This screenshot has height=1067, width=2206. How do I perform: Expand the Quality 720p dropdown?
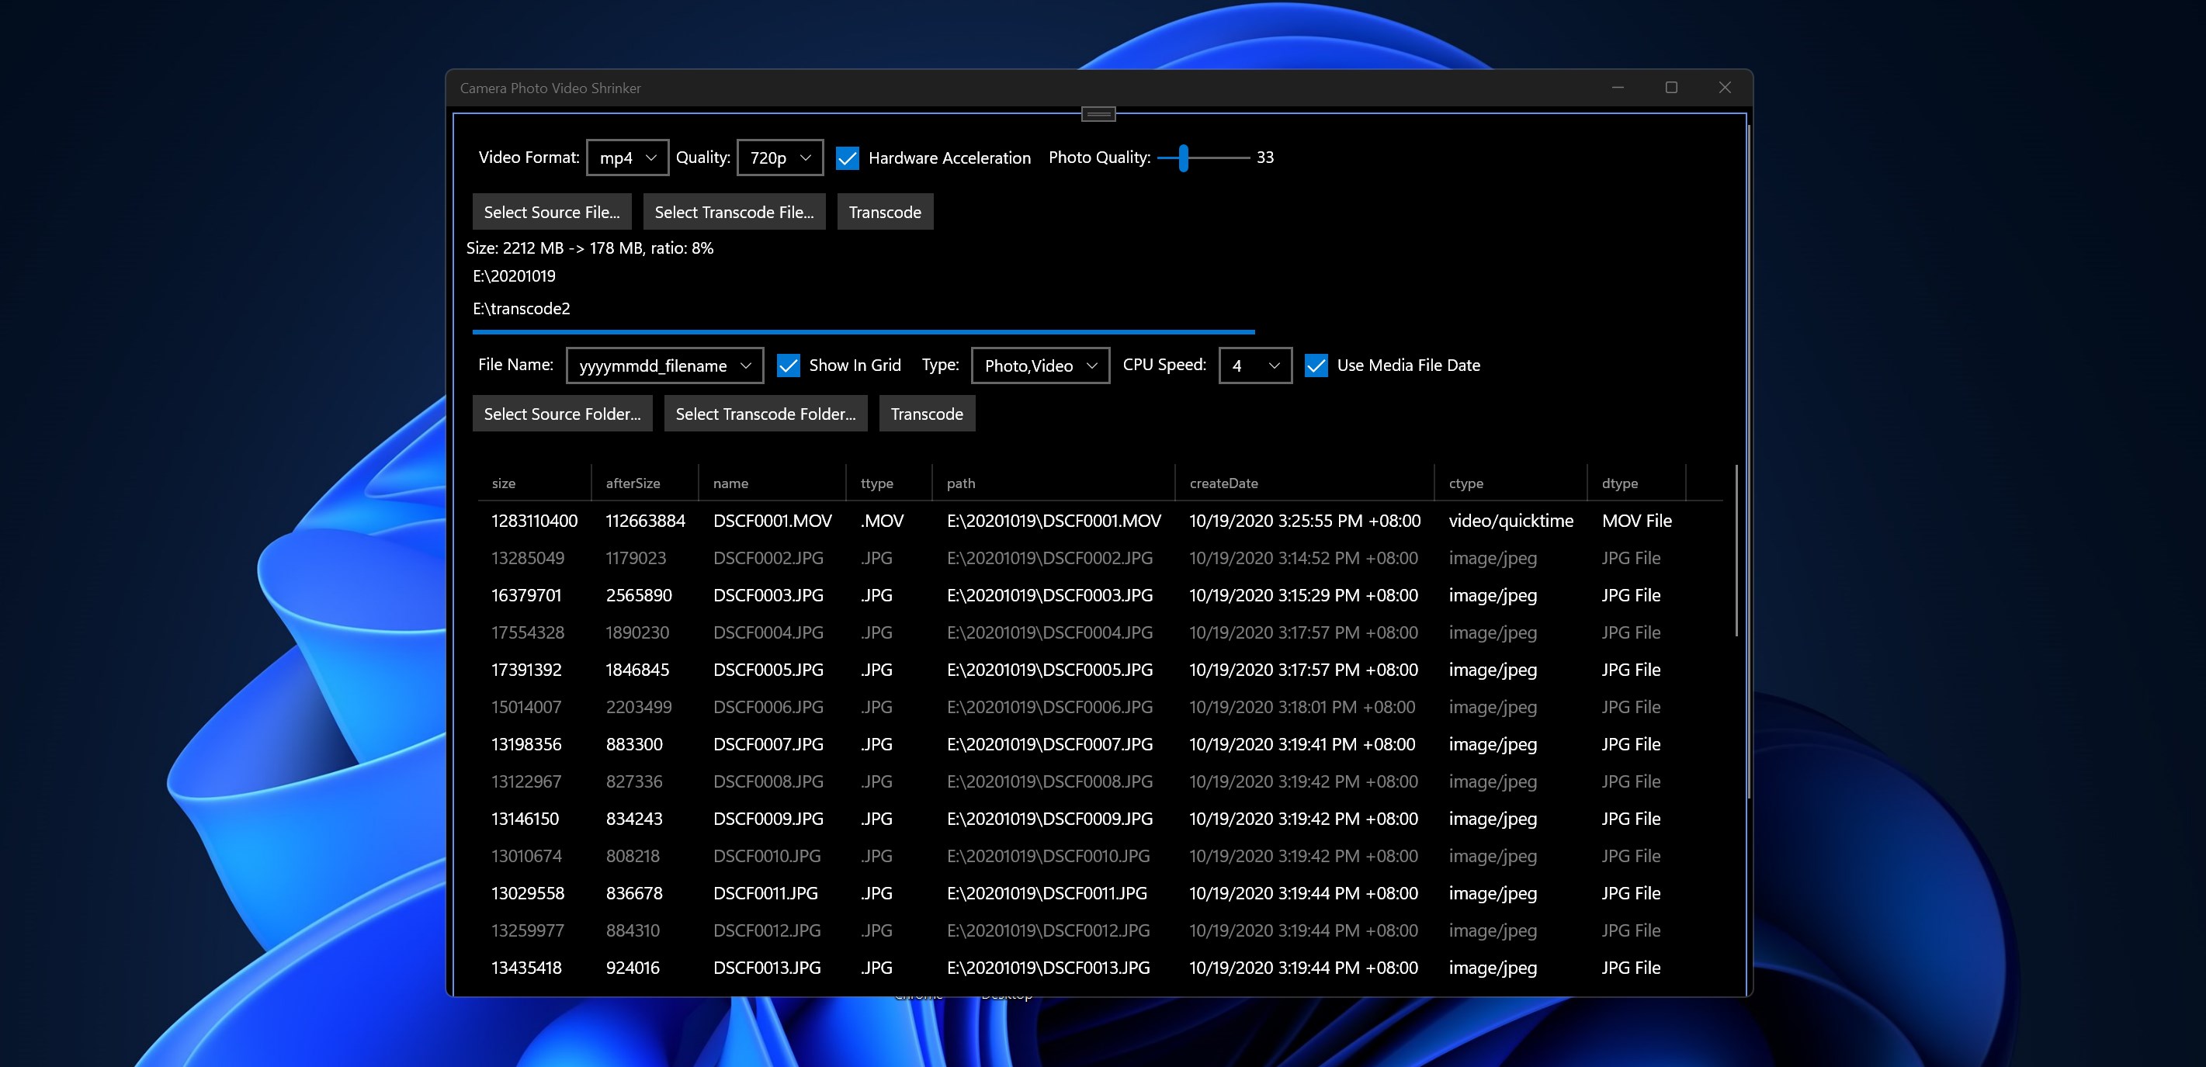pyautogui.click(x=779, y=158)
